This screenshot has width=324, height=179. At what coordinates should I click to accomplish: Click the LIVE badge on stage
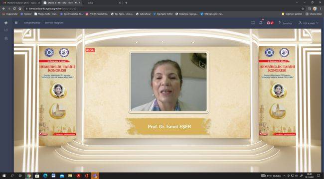click(x=90, y=50)
